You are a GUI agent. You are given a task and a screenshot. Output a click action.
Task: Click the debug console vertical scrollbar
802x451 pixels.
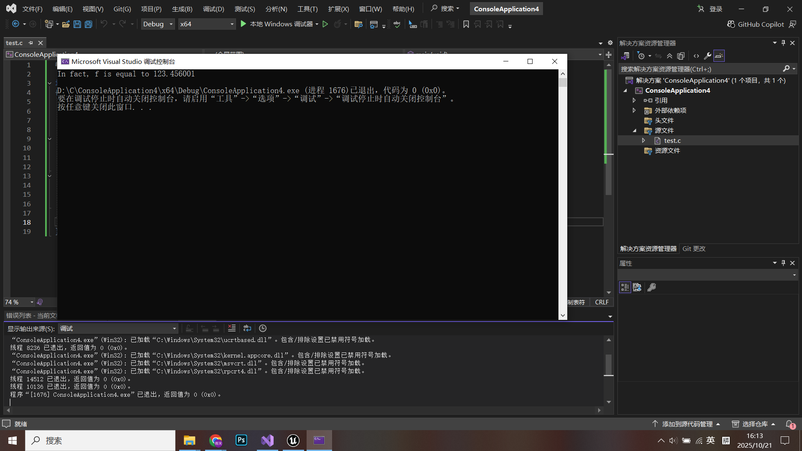pyautogui.click(x=563, y=188)
